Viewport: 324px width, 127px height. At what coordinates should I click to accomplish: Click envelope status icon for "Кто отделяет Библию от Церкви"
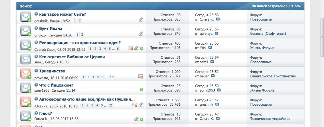pyautogui.click(x=25, y=59)
